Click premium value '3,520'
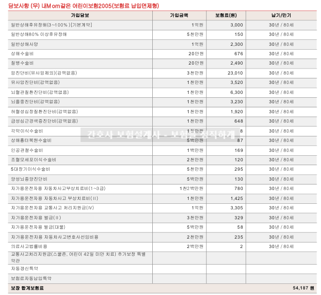The image size is (321, 295). point(237,82)
